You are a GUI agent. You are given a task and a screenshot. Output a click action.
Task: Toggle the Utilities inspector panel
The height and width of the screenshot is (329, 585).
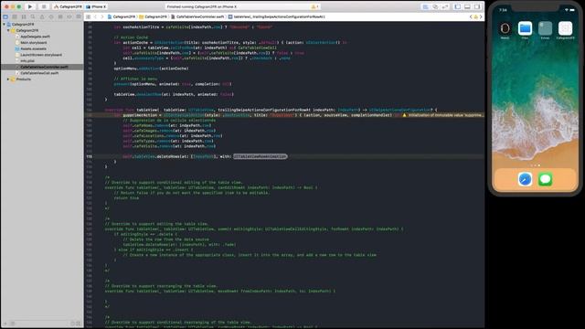(x=477, y=6)
